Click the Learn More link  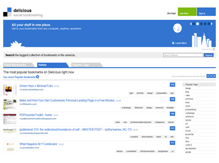(x=181, y=43)
